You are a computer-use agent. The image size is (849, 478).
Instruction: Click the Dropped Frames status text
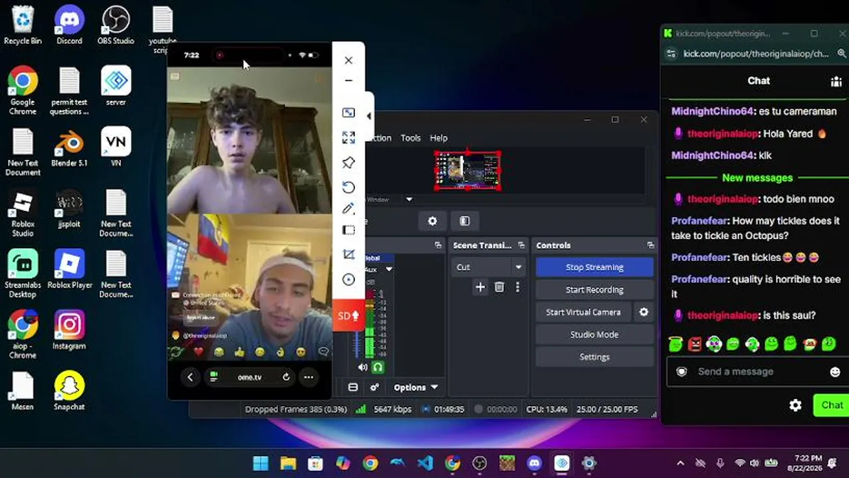pos(296,409)
